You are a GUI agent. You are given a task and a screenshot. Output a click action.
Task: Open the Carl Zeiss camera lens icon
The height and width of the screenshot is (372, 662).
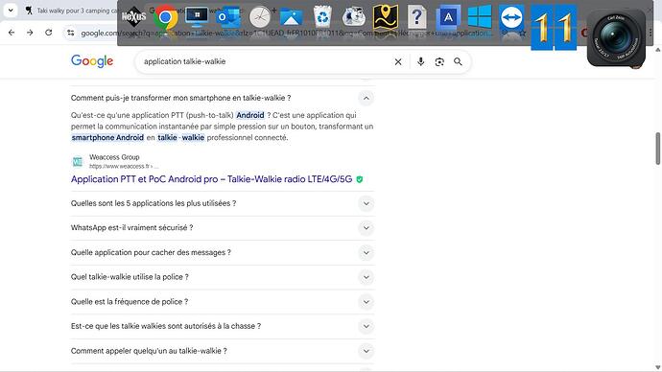point(616,38)
